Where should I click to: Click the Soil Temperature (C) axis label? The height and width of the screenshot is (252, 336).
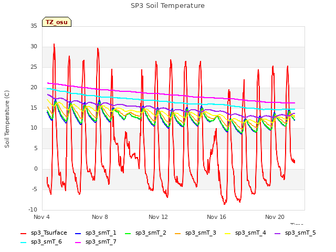(x=7, y=119)
